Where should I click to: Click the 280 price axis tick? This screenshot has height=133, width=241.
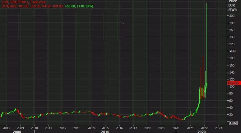tap(232, 23)
